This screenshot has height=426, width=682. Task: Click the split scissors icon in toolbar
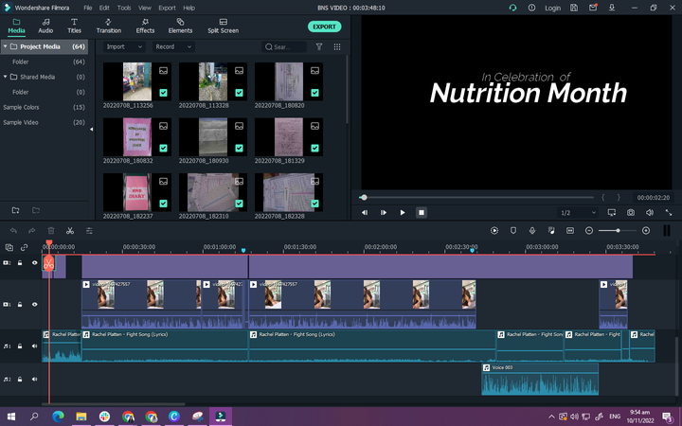point(69,231)
